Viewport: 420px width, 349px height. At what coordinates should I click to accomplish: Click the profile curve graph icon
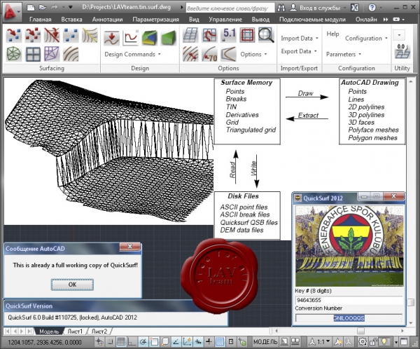[130, 37]
